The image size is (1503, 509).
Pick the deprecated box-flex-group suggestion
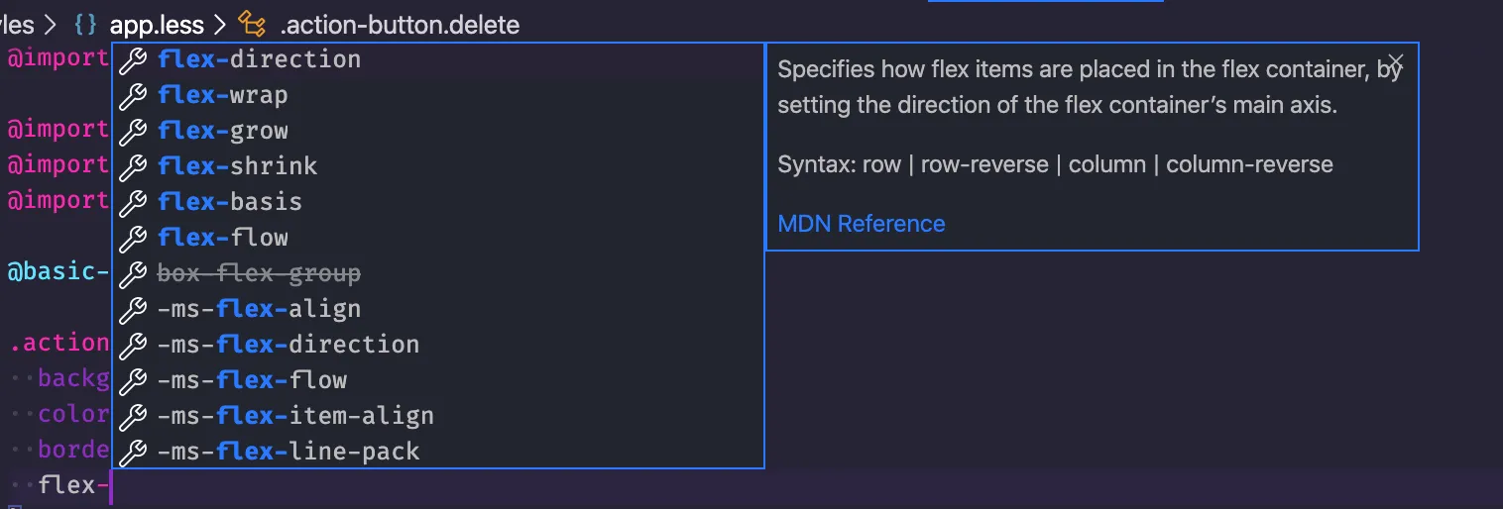click(x=437, y=273)
